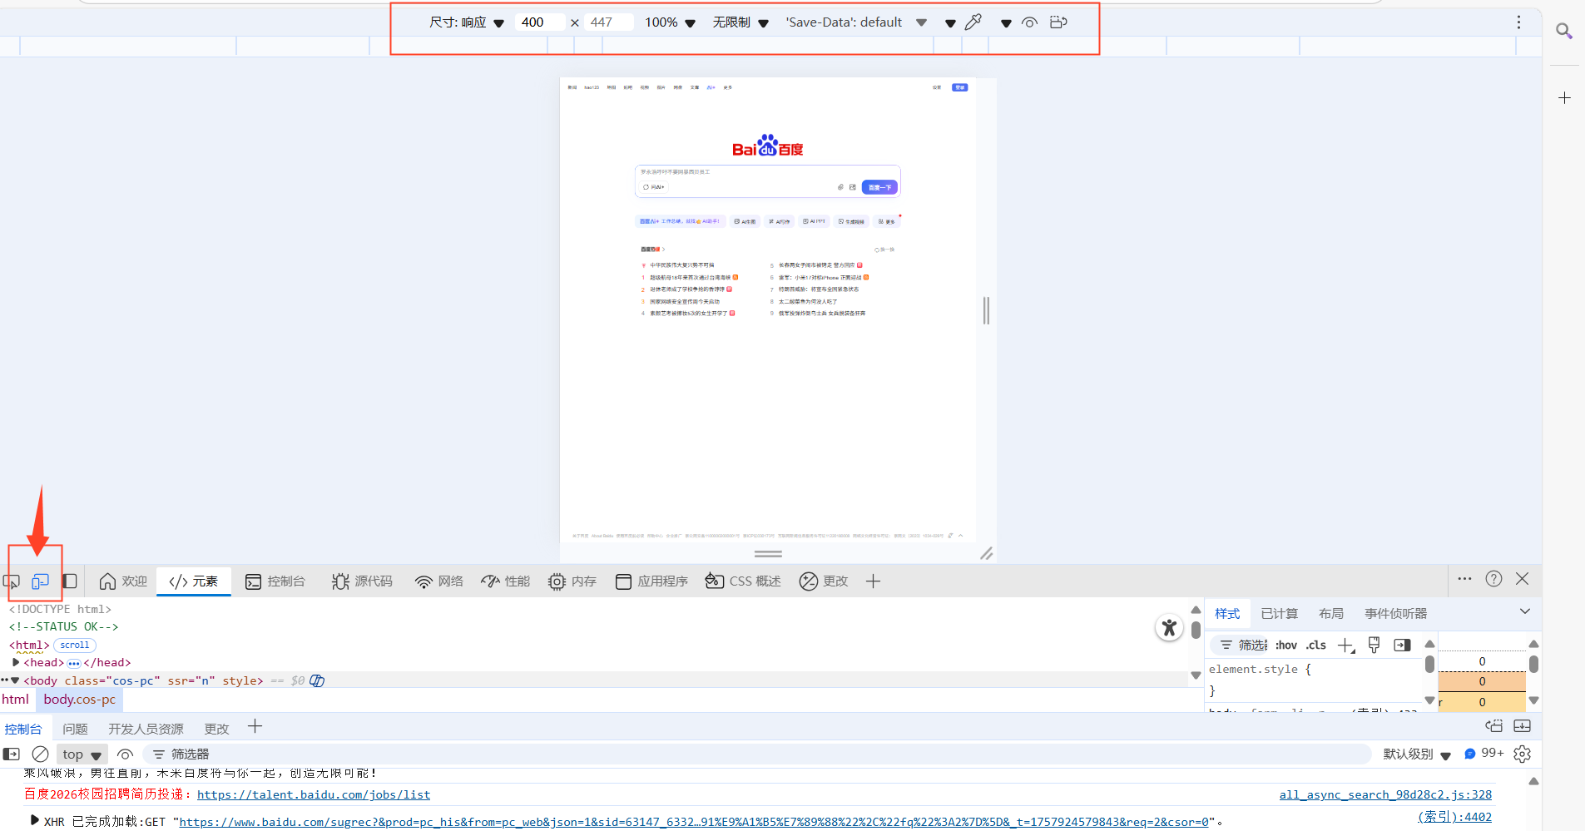Viewport: 1585px width, 831px height.
Task: Clear the console output
Action: point(39,754)
